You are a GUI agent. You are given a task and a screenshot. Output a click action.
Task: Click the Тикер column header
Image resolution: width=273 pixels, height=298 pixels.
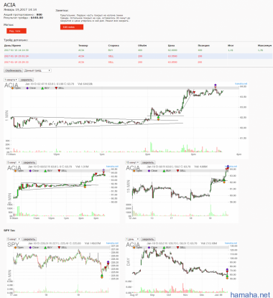(83, 45)
